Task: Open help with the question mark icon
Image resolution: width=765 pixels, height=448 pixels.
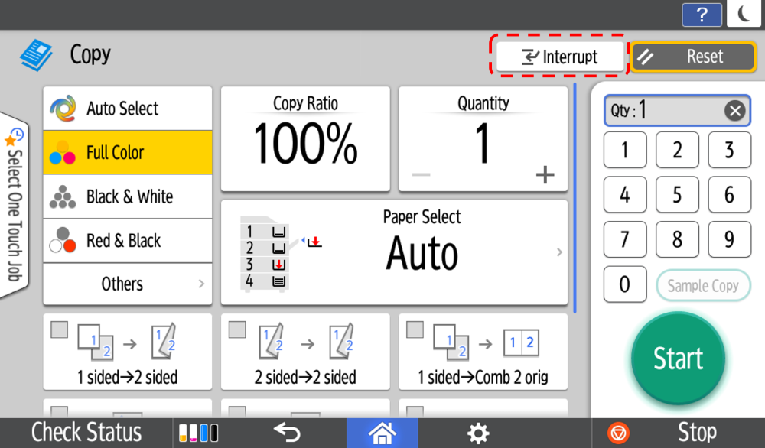Action: point(702,15)
